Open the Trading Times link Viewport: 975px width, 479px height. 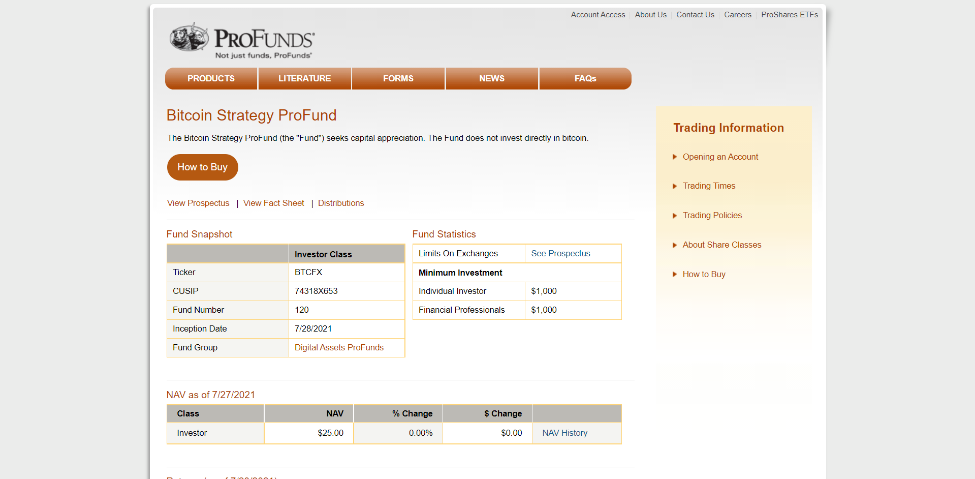point(709,186)
